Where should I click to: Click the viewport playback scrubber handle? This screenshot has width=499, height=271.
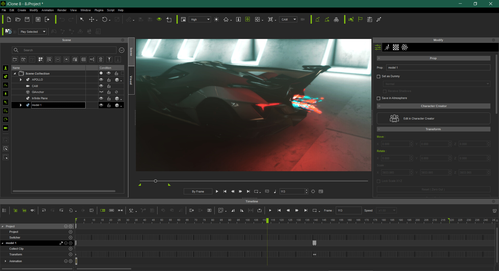[155, 181]
